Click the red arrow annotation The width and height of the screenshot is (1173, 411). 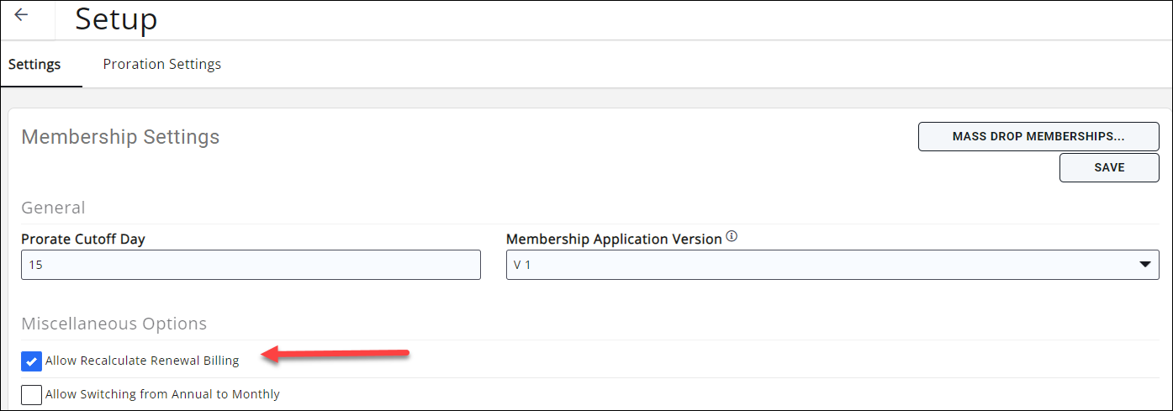(336, 355)
